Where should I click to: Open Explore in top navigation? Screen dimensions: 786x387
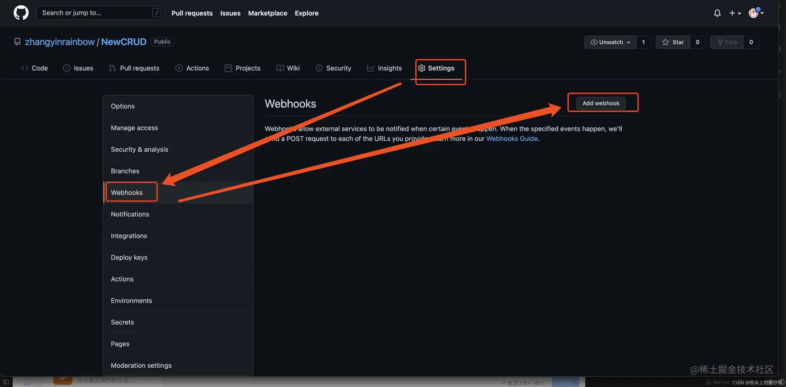tap(307, 13)
